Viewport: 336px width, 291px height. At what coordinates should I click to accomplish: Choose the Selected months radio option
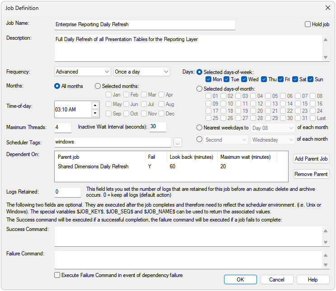98,86
